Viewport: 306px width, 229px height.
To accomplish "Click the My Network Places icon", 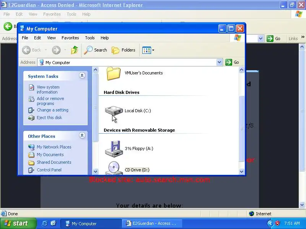I will [31, 147].
